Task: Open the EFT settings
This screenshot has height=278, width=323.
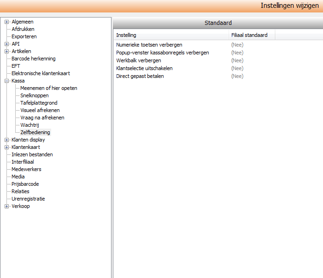Action: click(16, 66)
